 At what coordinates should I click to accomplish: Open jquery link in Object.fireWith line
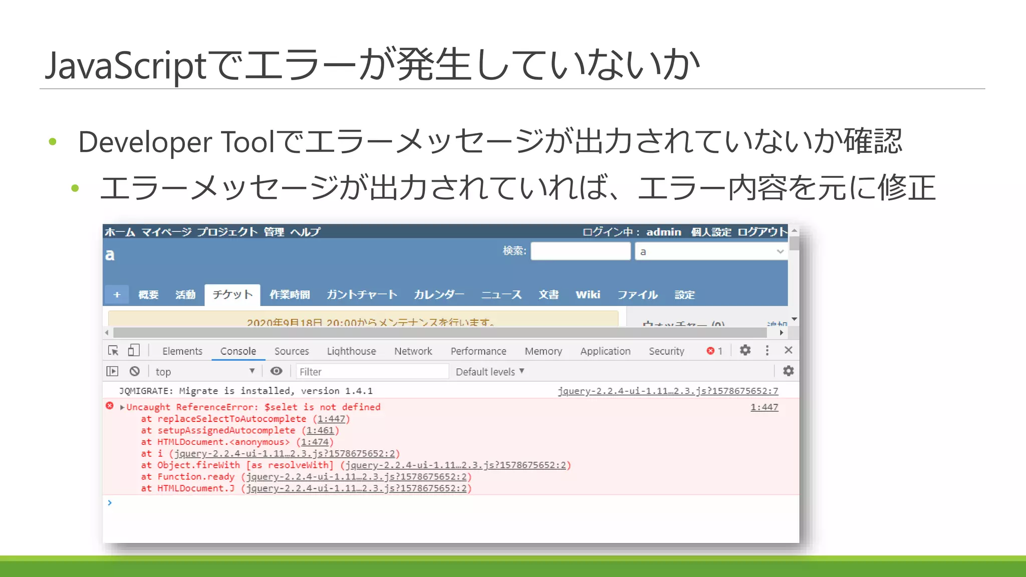tap(456, 465)
